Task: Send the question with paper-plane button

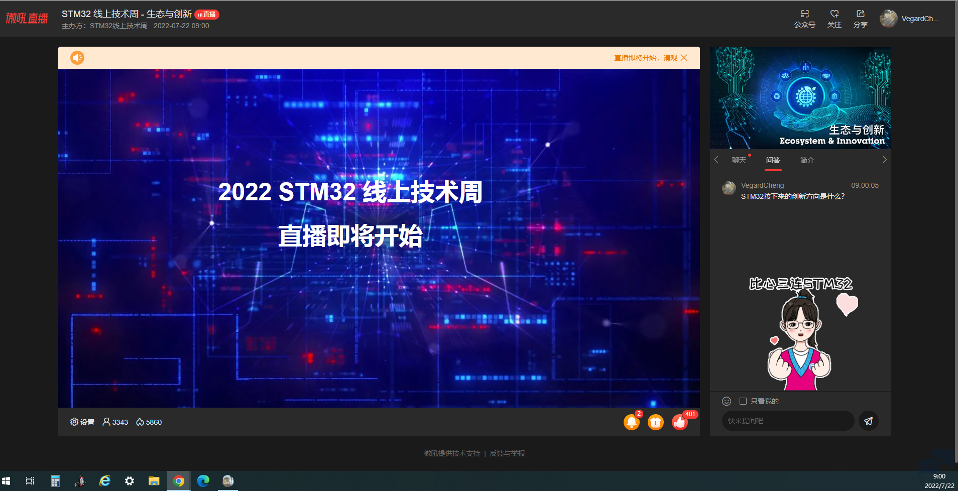Action: (x=869, y=421)
